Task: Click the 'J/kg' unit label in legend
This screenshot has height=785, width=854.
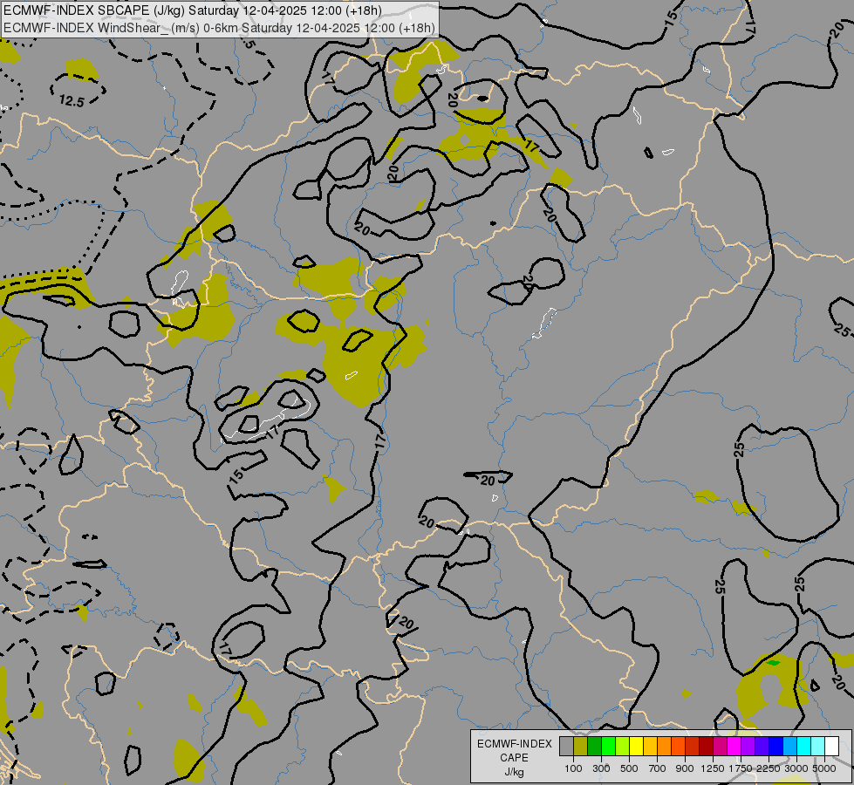Action: [x=514, y=773]
